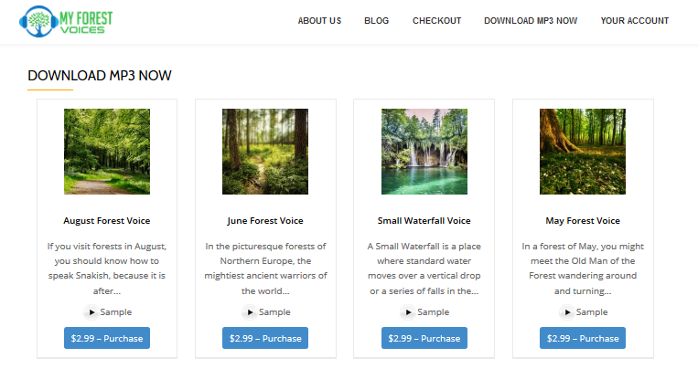Play the August Forest Voice sample
Image resolution: width=698 pixels, height=369 pixels.
[91, 312]
